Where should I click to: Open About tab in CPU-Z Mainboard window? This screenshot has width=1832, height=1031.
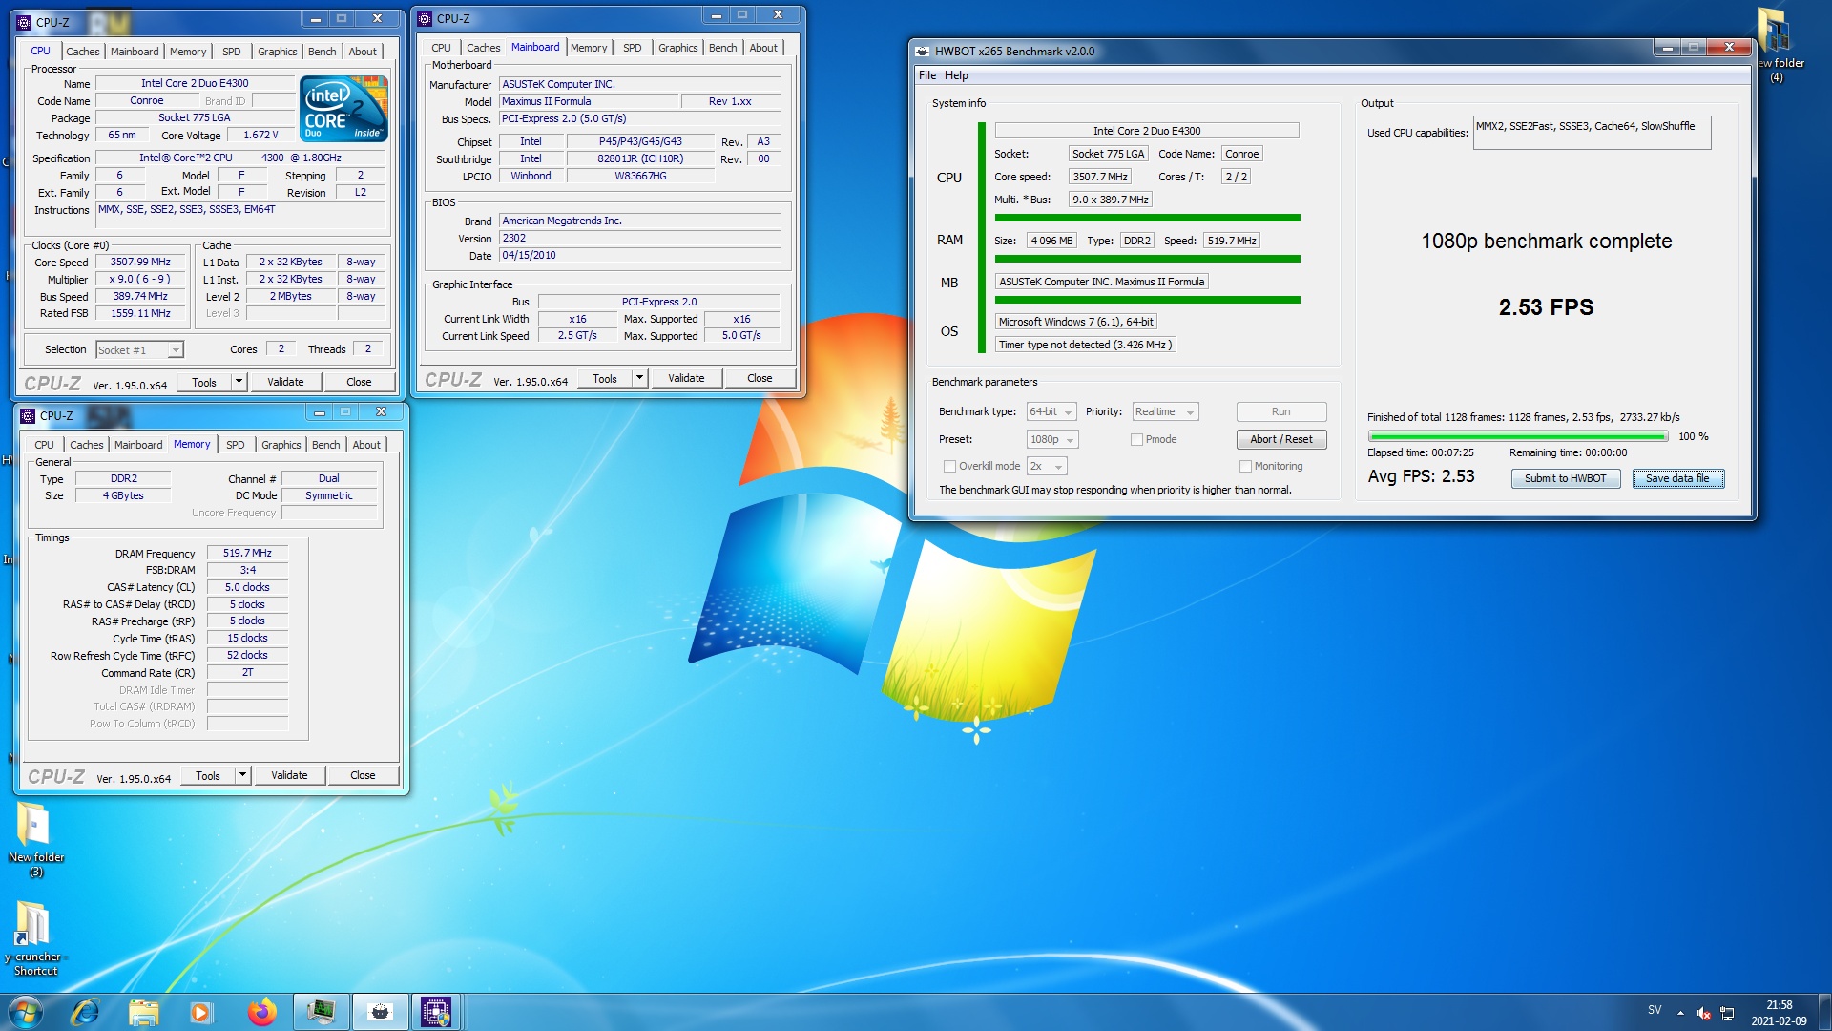[762, 48]
